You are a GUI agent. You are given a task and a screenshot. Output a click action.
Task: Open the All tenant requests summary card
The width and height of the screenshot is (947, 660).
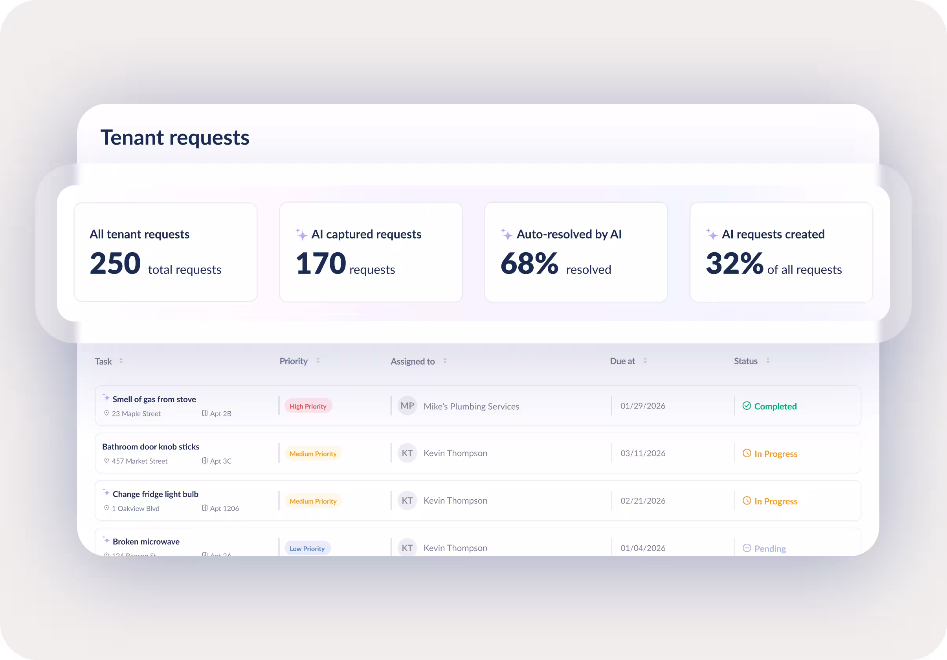pos(165,252)
